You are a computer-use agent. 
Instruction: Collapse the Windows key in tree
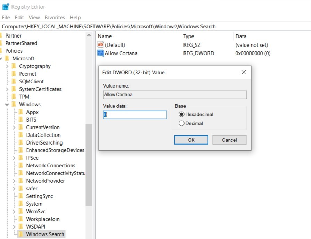[x=7, y=104]
